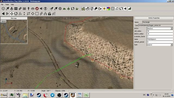
Task: Open the Help menu
Action: point(12,4)
